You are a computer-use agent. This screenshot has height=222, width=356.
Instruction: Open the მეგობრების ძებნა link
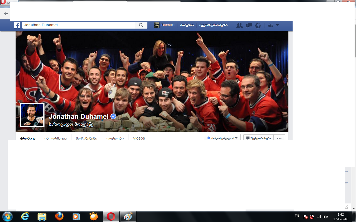213,25
